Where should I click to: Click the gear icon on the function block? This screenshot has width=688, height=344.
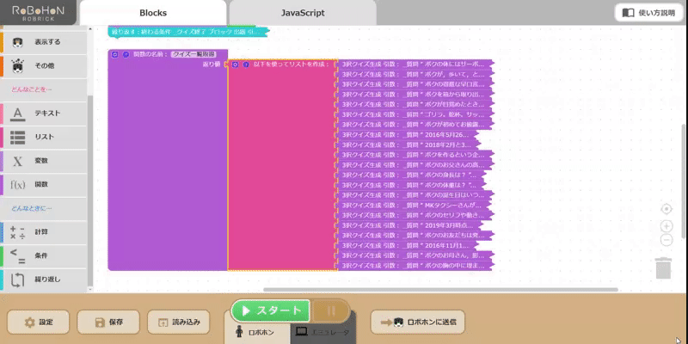[x=115, y=54]
